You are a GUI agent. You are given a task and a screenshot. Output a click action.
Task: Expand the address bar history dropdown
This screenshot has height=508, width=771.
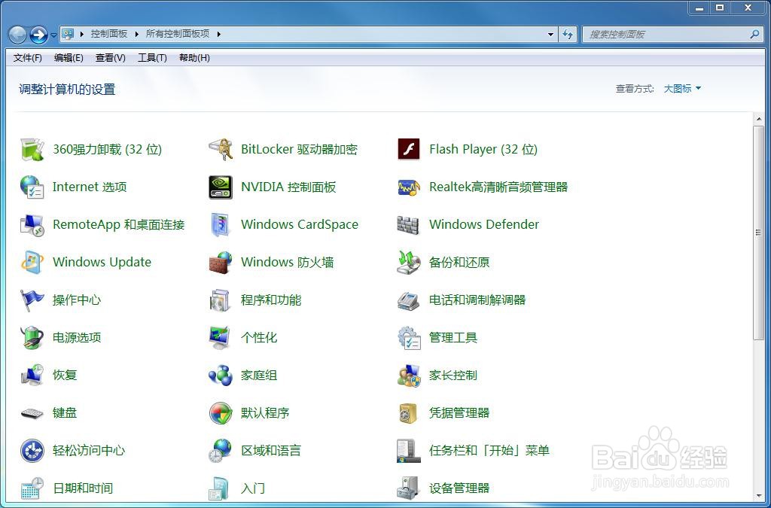pyautogui.click(x=550, y=35)
